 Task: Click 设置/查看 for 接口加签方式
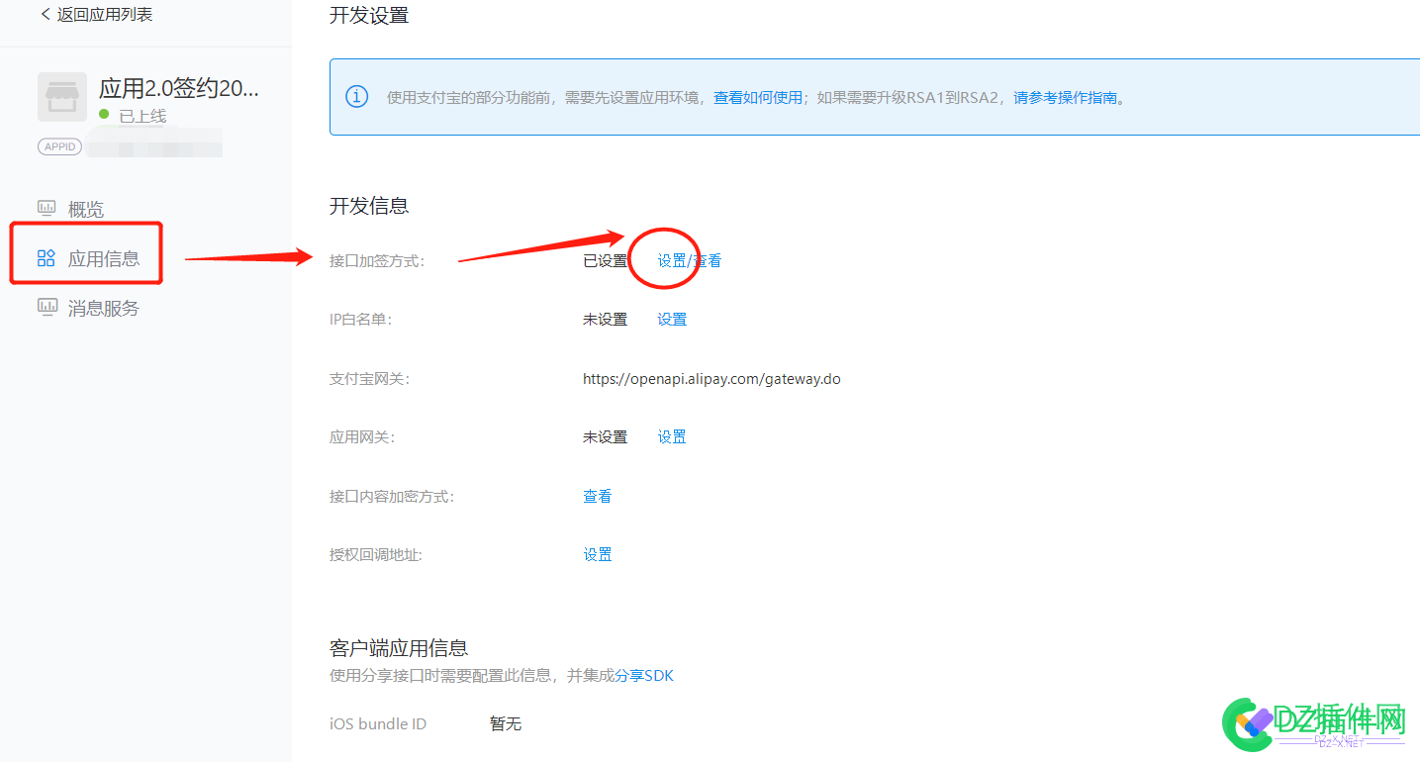coord(690,261)
